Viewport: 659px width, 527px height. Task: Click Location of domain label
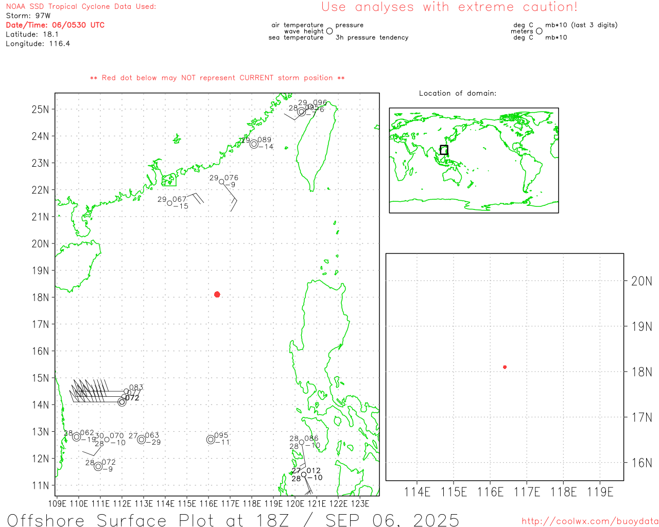coord(458,93)
